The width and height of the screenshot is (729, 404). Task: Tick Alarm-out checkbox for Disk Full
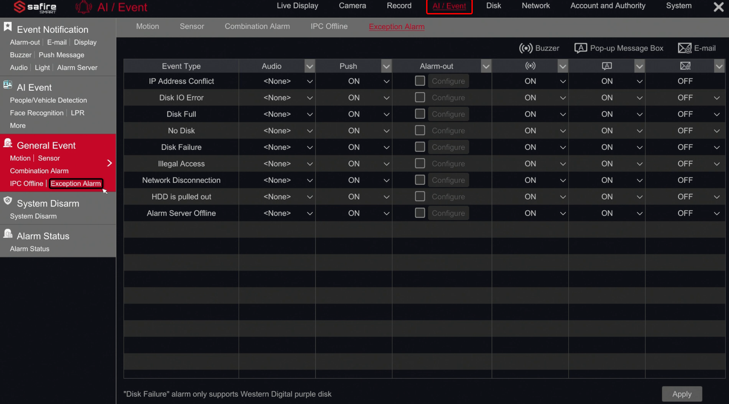click(x=420, y=114)
